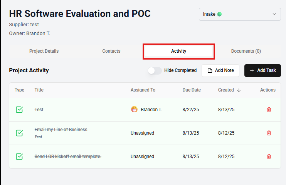
Task: Open the Documents (0) tab
Action: (x=246, y=51)
